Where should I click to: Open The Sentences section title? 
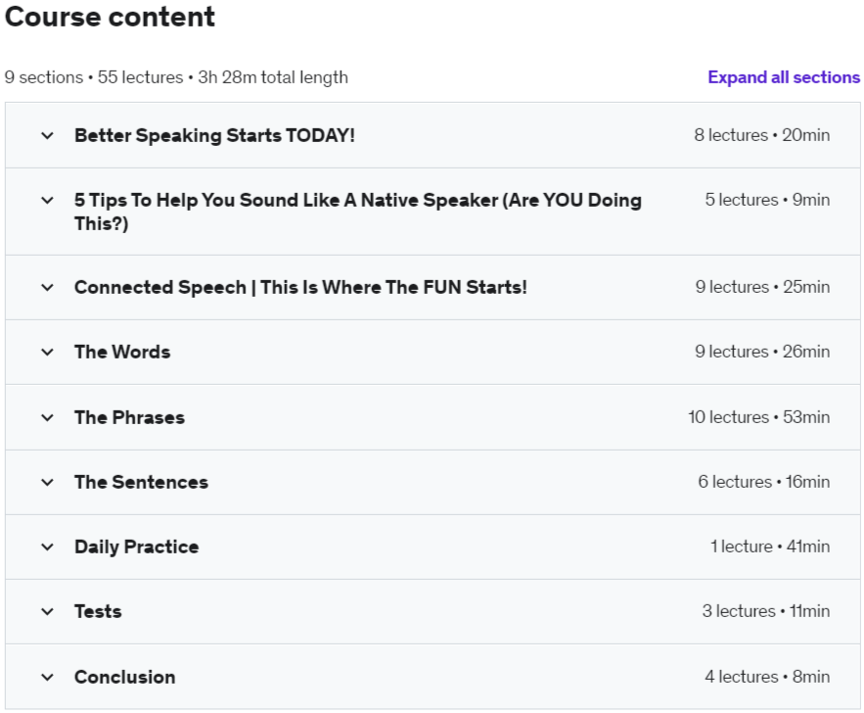click(141, 482)
